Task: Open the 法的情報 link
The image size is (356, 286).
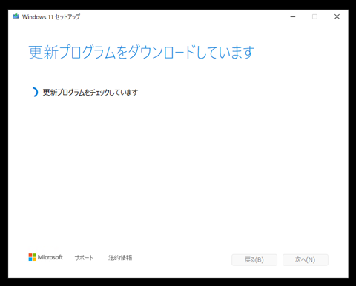Action: coord(120,258)
